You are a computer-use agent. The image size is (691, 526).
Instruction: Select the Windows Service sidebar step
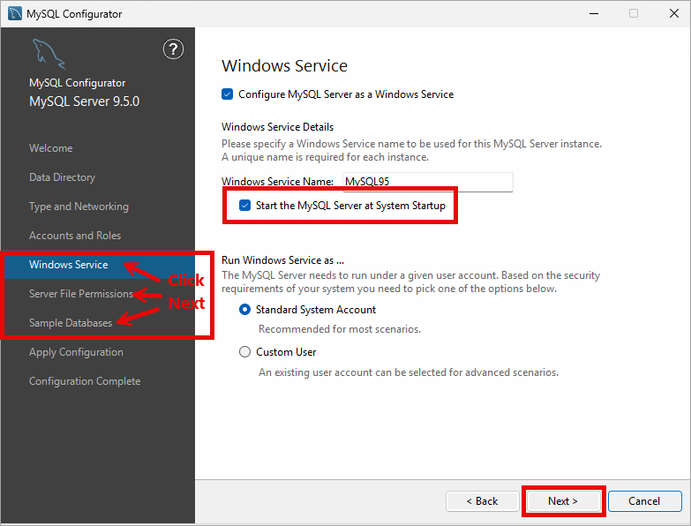[69, 265]
